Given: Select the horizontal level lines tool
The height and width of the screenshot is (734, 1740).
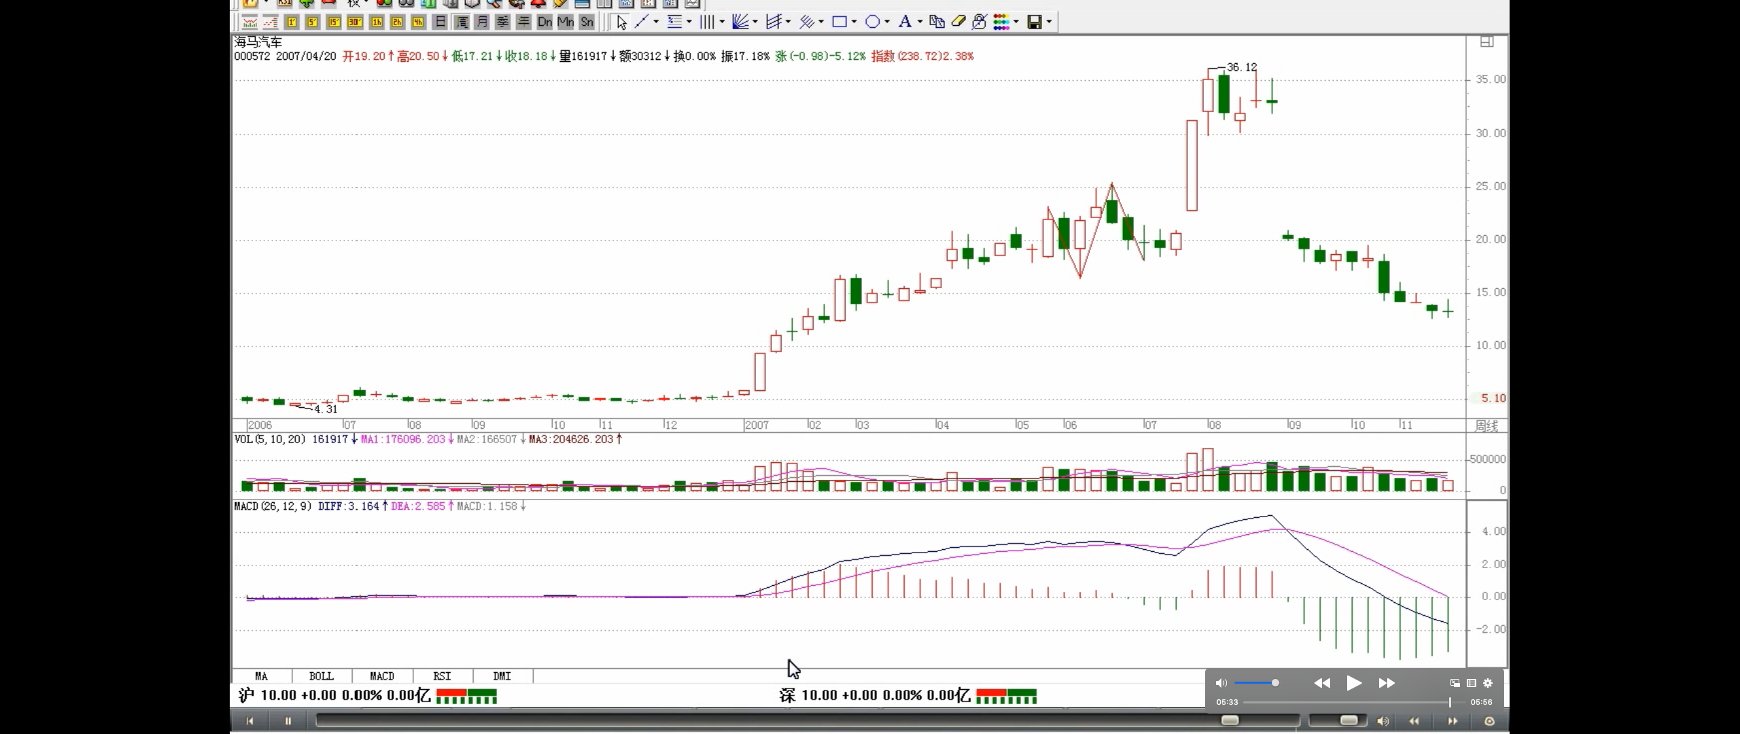Looking at the screenshot, I should (x=674, y=22).
